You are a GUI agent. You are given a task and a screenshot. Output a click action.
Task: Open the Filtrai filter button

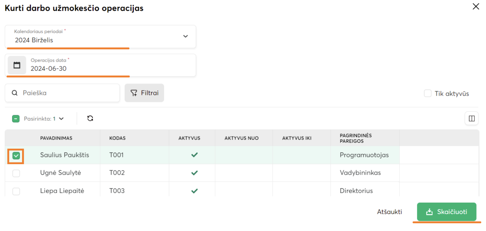click(x=144, y=93)
